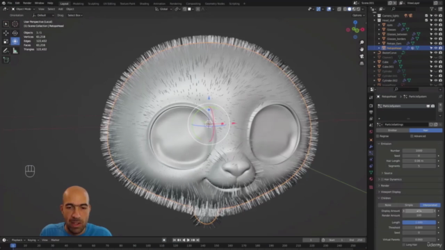
Task: Switch perspective/orthographic grid icon in viewport
Action: point(362,63)
